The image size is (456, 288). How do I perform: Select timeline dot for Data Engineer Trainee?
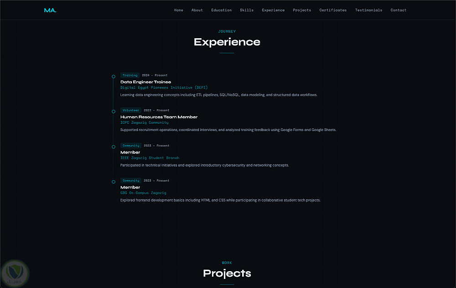[x=114, y=76]
